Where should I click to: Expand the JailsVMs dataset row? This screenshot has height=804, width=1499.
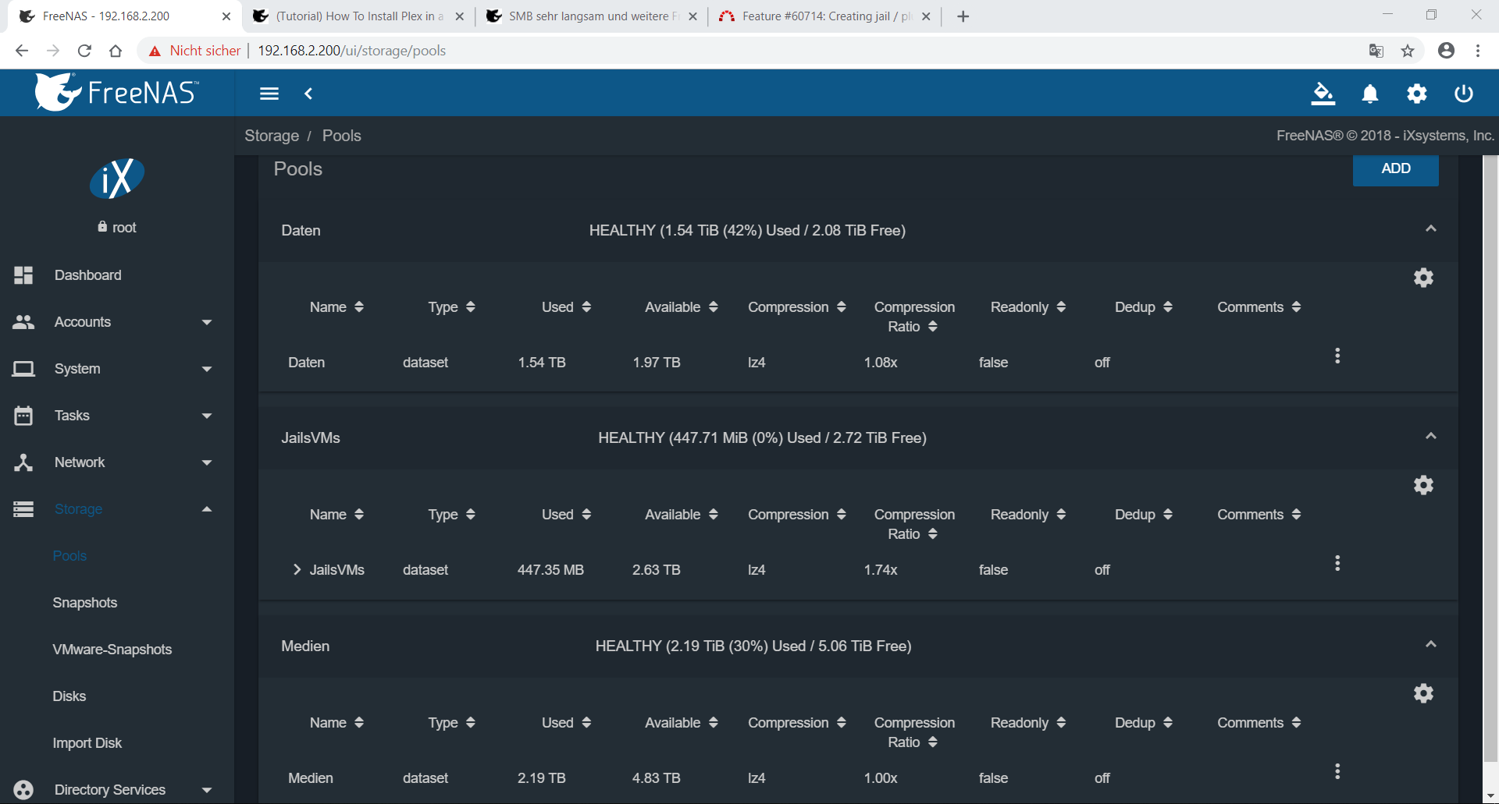point(297,570)
